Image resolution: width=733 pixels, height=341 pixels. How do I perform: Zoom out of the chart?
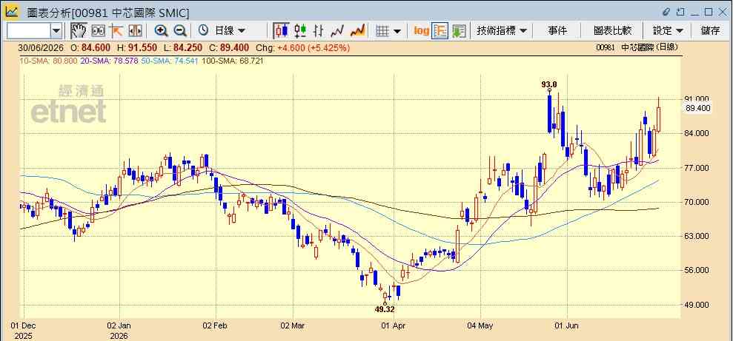[180, 31]
